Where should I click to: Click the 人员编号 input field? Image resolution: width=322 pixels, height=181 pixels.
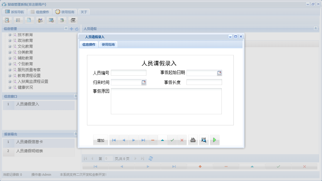(x=128, y=72)
